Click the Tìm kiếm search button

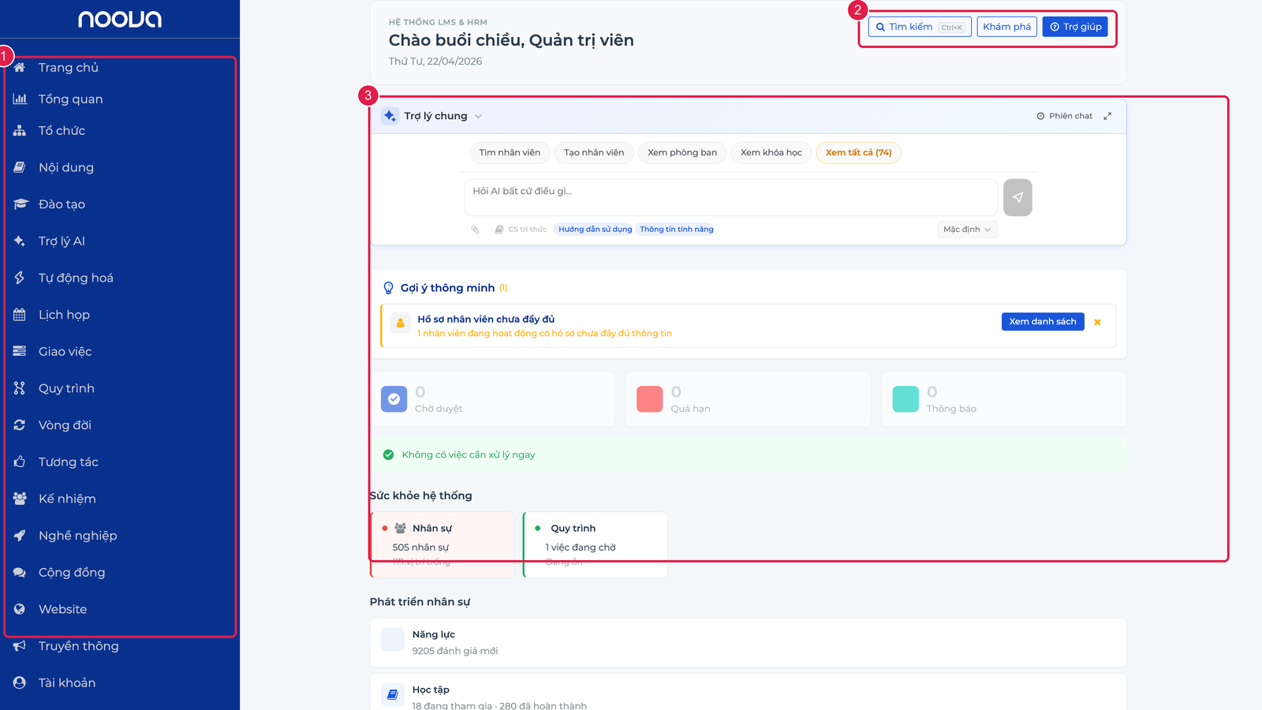pyautogui.click(x=920, y=27)
